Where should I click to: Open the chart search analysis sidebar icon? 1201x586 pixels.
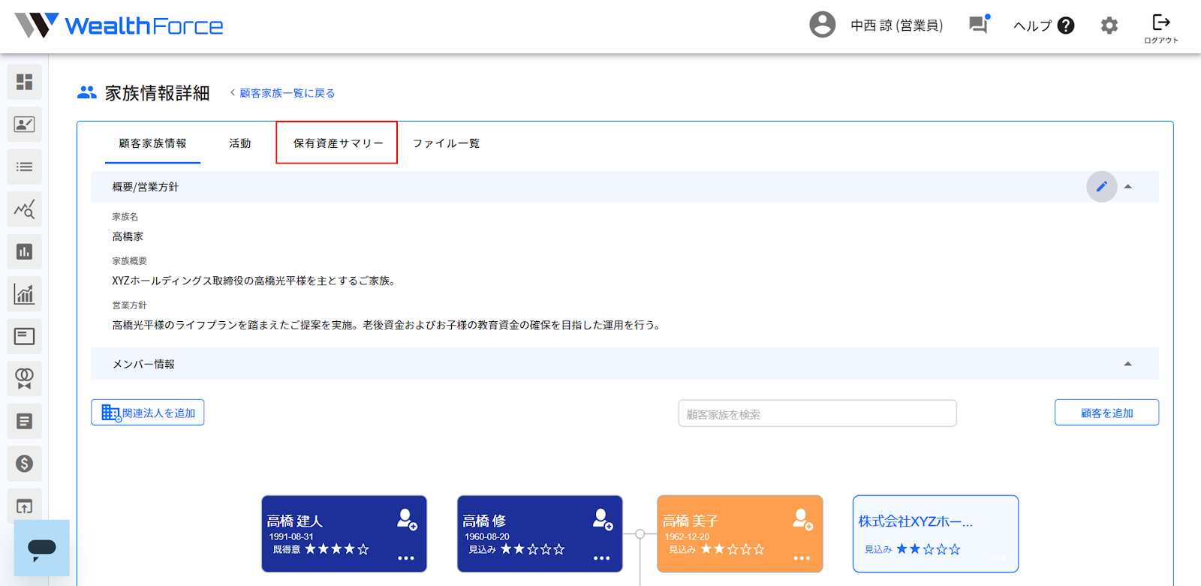(24, 209)
